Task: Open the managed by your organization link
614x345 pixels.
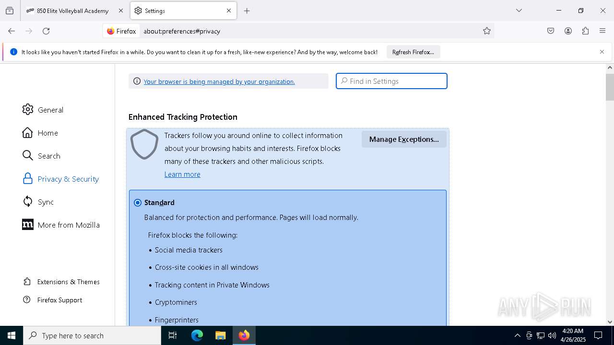Action: click(219, 81)
